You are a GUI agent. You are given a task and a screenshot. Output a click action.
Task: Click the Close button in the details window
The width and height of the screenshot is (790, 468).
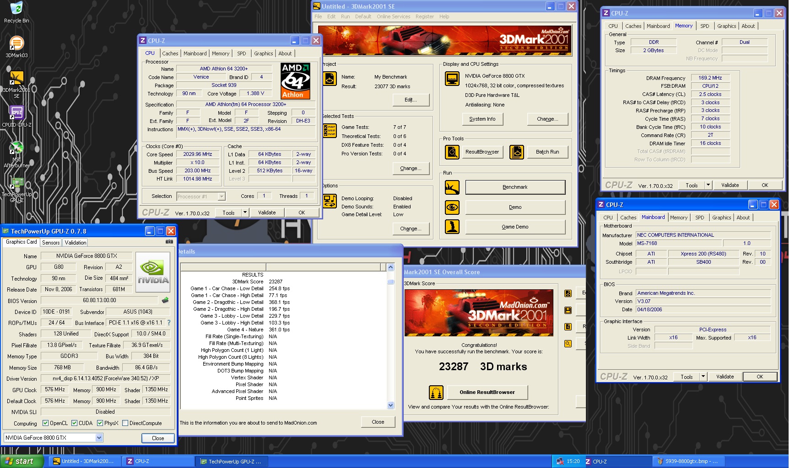click(x=378, y=422)
